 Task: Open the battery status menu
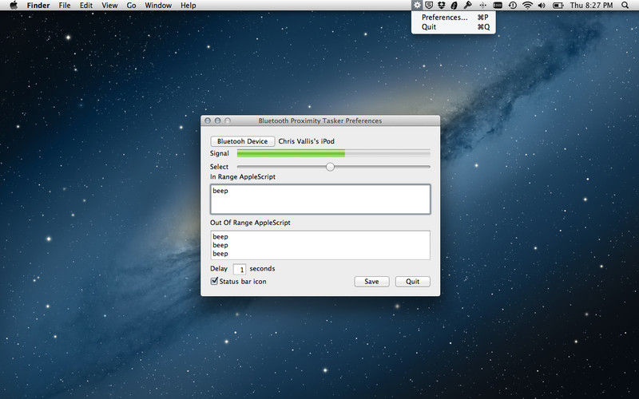click(x=558, y=6)
